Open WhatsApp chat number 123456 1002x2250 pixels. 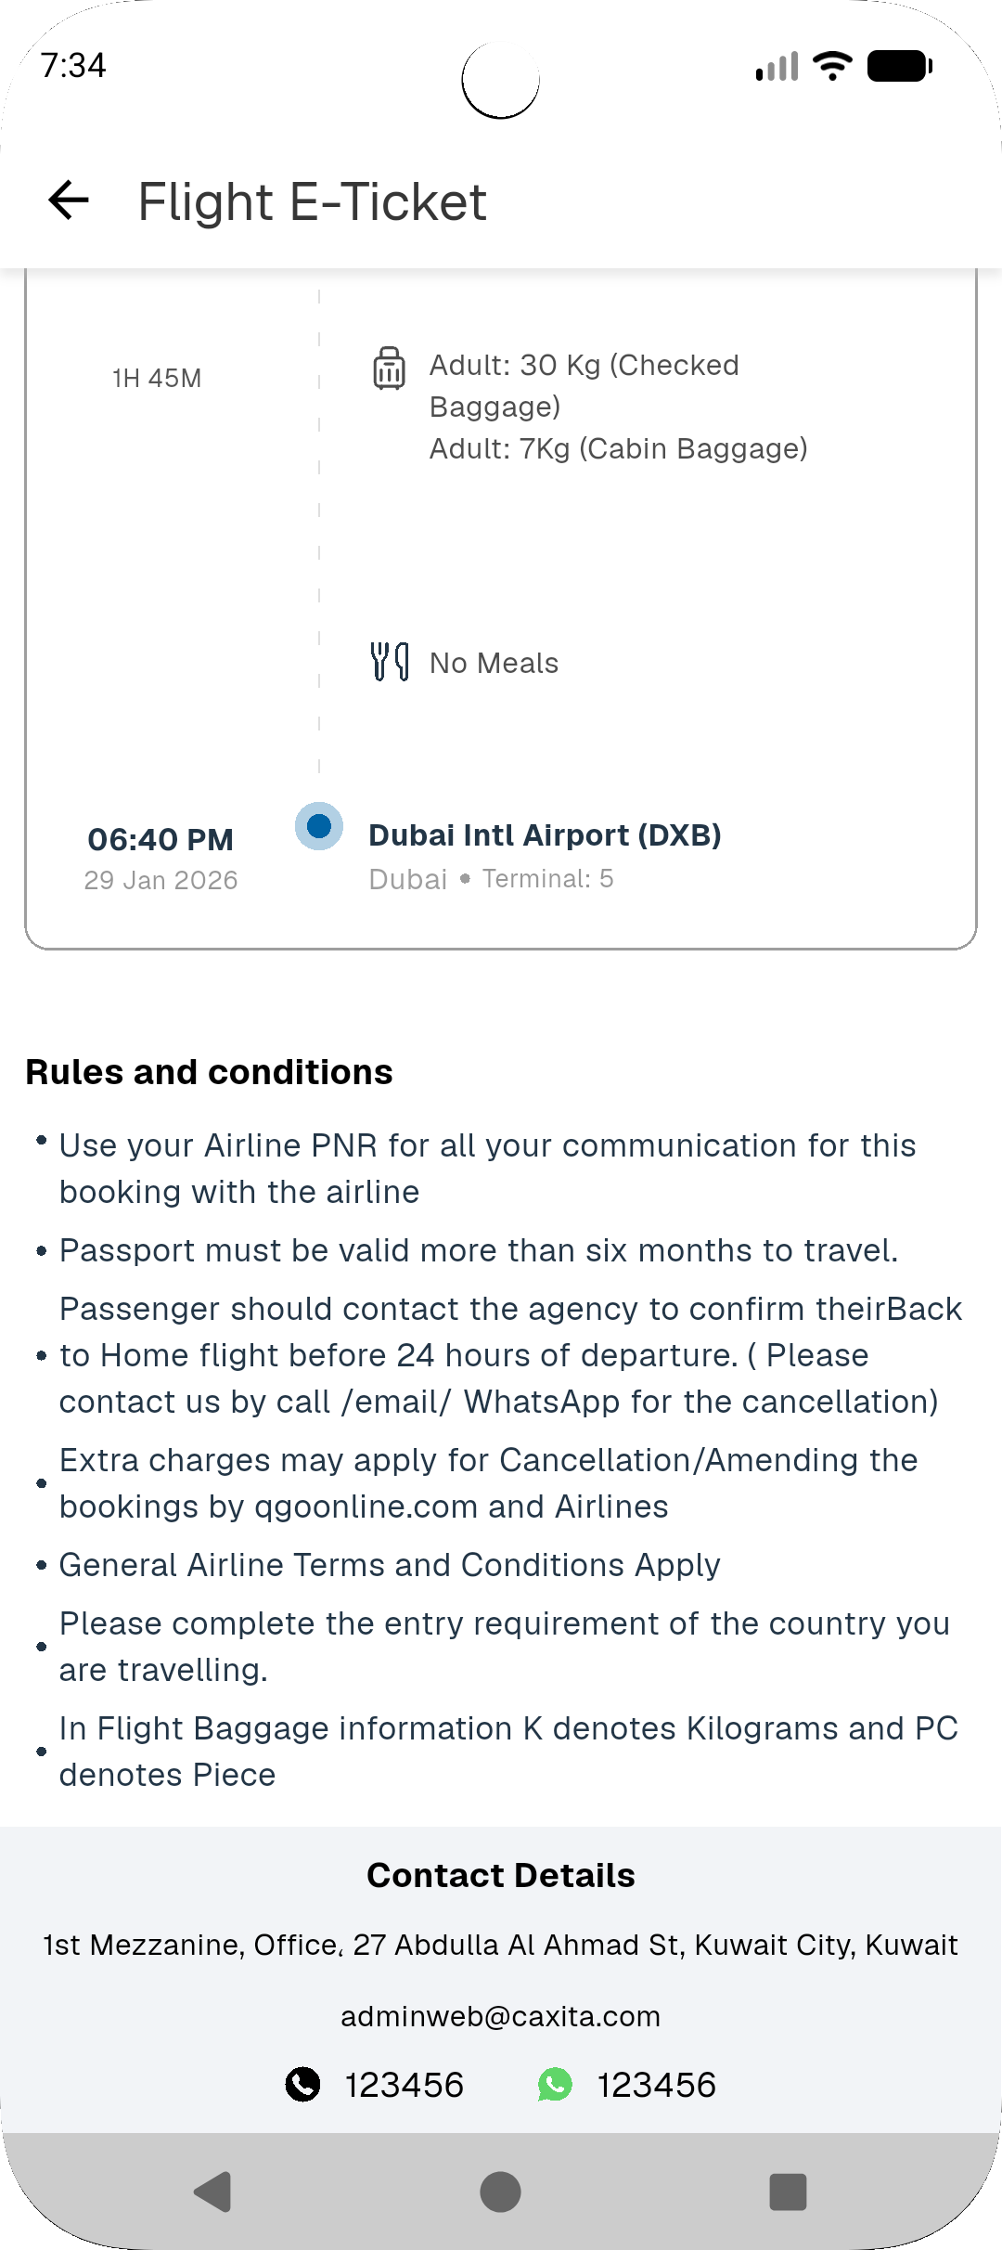click(657, 2085)
